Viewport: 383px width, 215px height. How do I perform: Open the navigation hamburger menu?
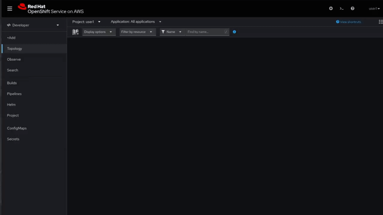pos(10,8)
